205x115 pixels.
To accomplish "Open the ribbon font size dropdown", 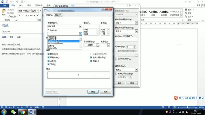I will [38, 11].
